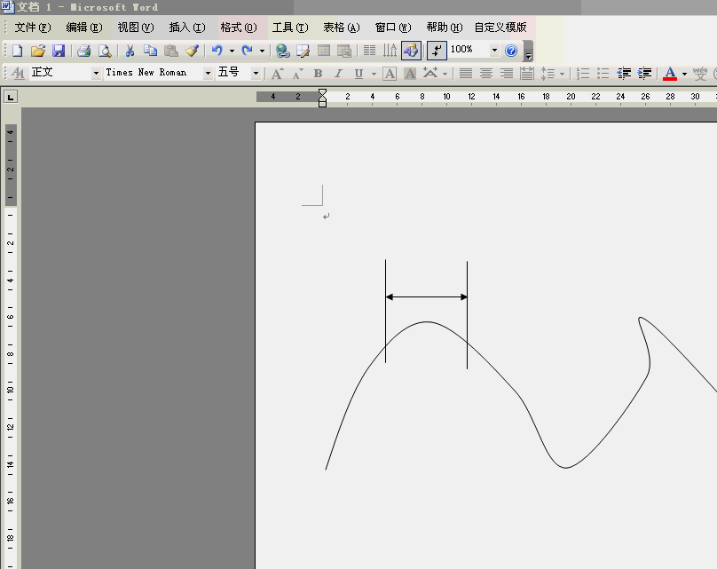Screen dimensions: 717x569
Task: Toggle character border A
Action: coord(390,74)
